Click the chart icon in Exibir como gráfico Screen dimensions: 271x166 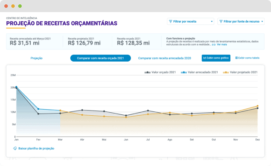205,58
